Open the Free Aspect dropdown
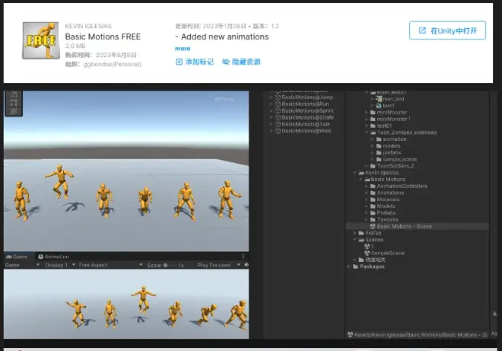This screenshot has width=502, height=351. (x=110, y=265)
